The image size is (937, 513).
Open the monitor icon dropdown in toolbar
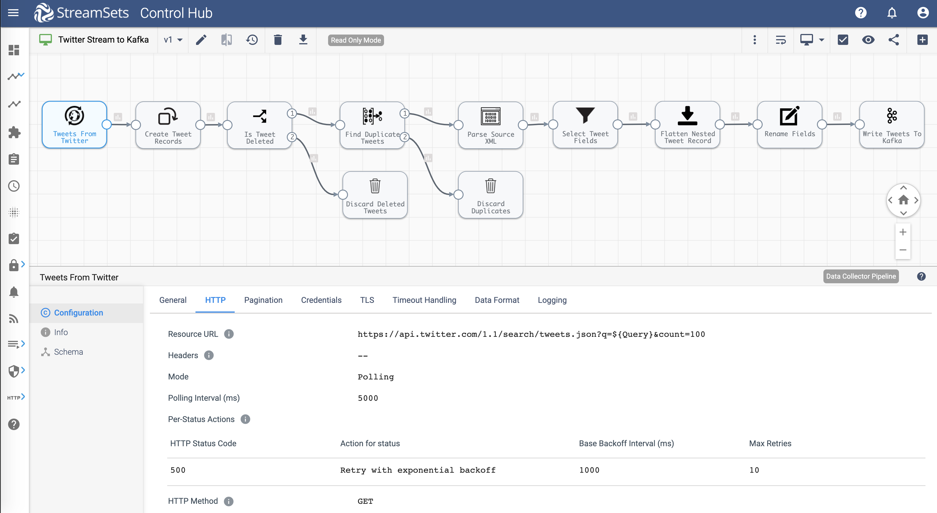[x=812, y=40]
